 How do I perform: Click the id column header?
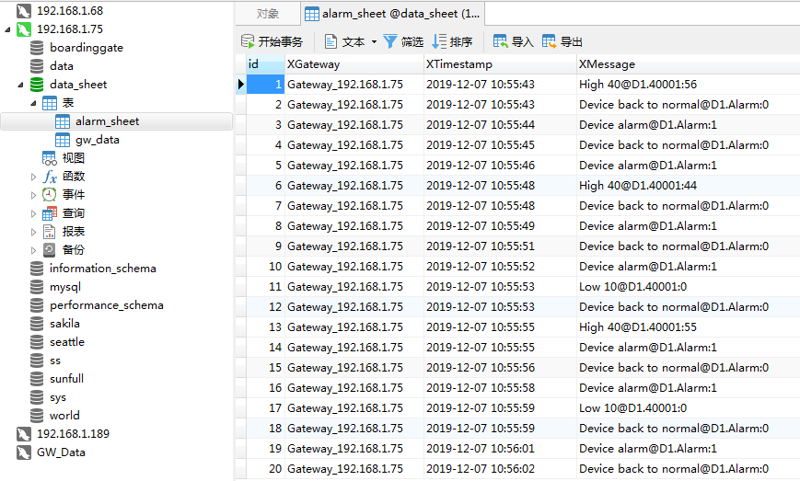(265, 64)
